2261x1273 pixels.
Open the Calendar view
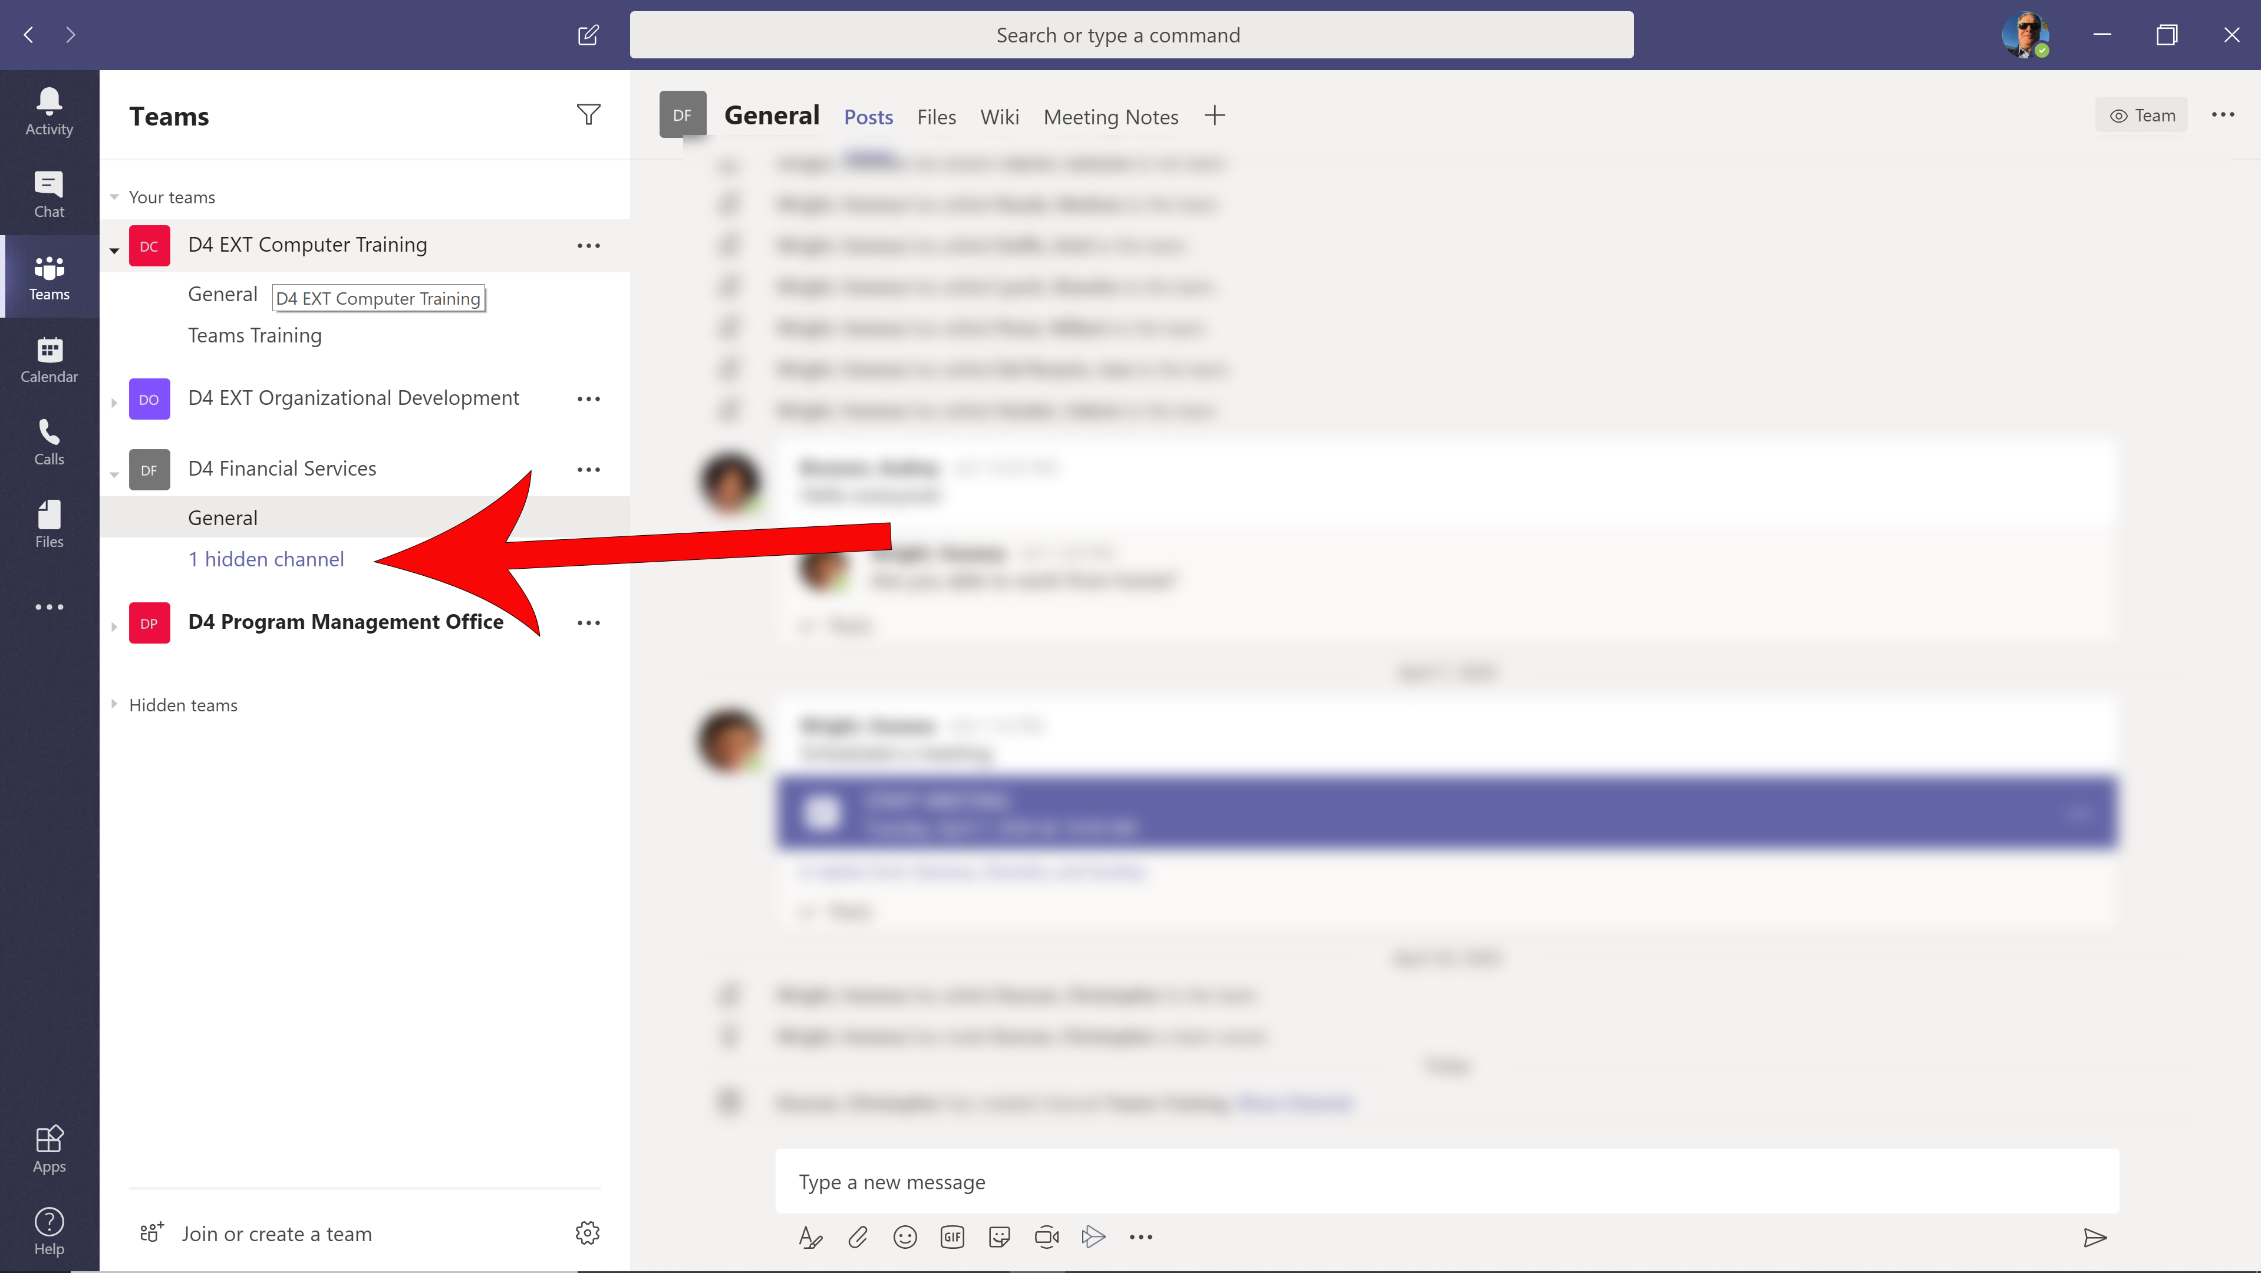pyautogui.click(x=49, y=360)
